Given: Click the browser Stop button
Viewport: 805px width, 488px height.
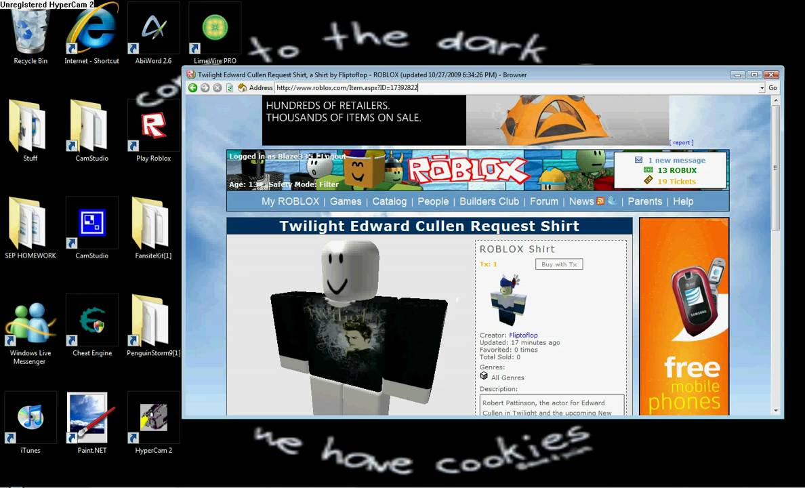Looking at the screenshot, I should 217,88.
